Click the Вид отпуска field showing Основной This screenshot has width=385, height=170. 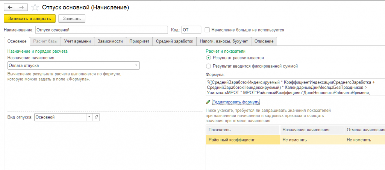point(60,117)
